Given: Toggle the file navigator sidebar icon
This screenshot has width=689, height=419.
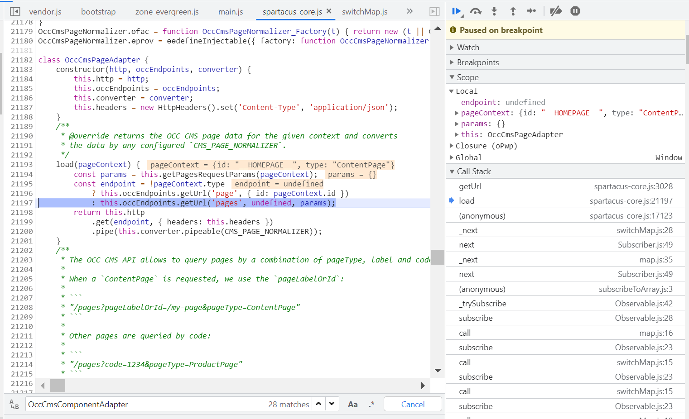Looking at the screenshot, I should click(x=15, y=11).
